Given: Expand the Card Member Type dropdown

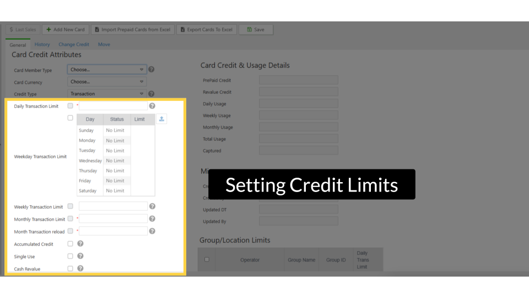Looking at the screenshot, I should tap(107, 70).
